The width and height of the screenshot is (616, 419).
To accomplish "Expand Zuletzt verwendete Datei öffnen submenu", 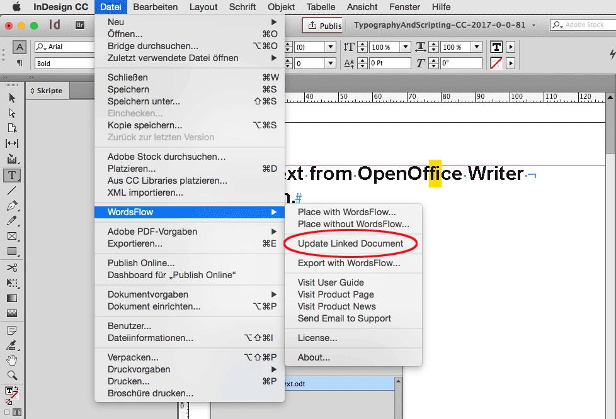I will pos(190,58).
